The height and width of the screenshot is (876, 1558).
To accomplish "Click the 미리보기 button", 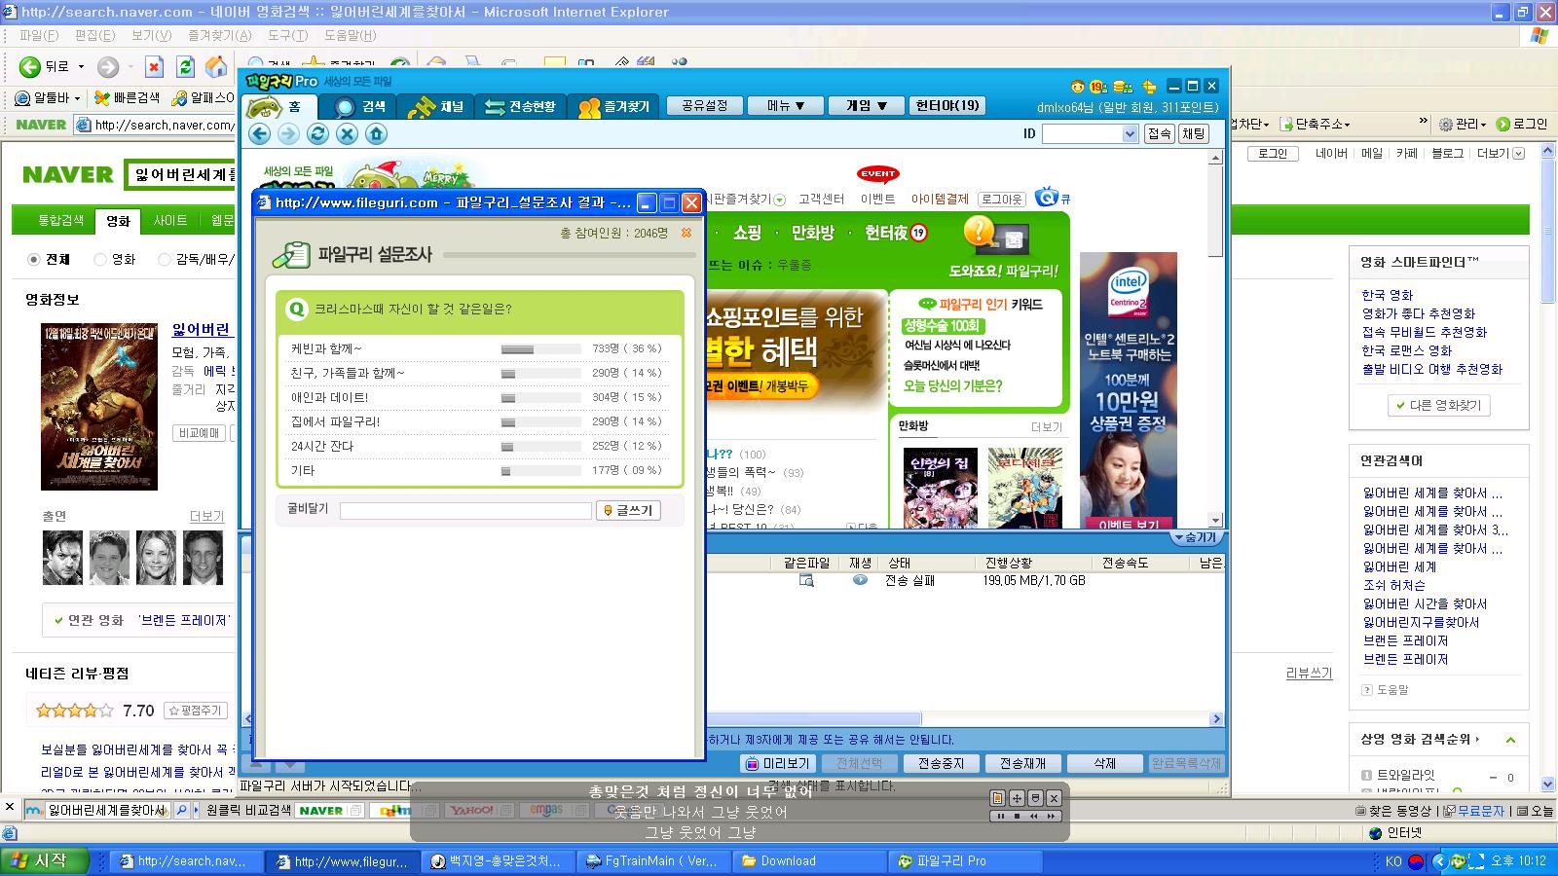I will tap(777, 763).
